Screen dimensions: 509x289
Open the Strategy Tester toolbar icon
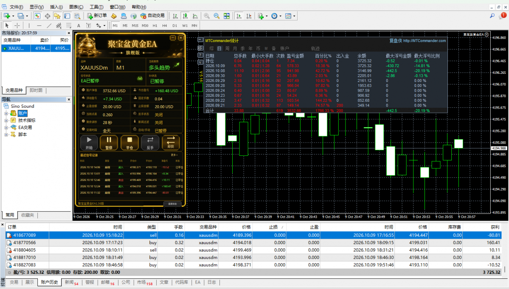(x=77, y=16)
